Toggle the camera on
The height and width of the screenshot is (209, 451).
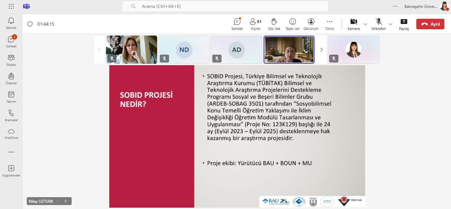353,24
